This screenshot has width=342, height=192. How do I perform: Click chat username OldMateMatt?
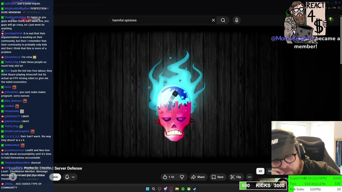12,145
